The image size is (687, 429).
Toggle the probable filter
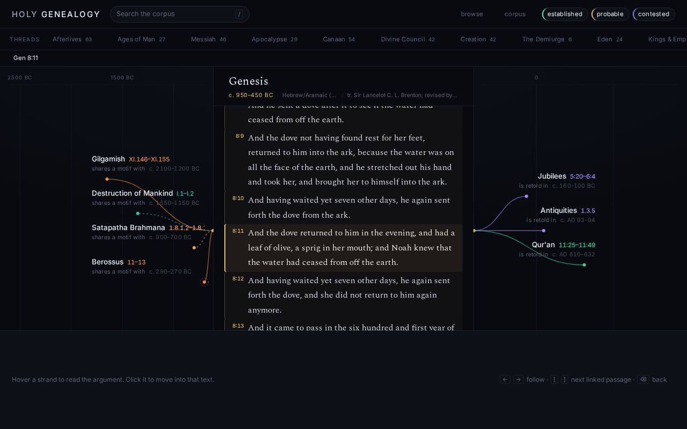610,14
